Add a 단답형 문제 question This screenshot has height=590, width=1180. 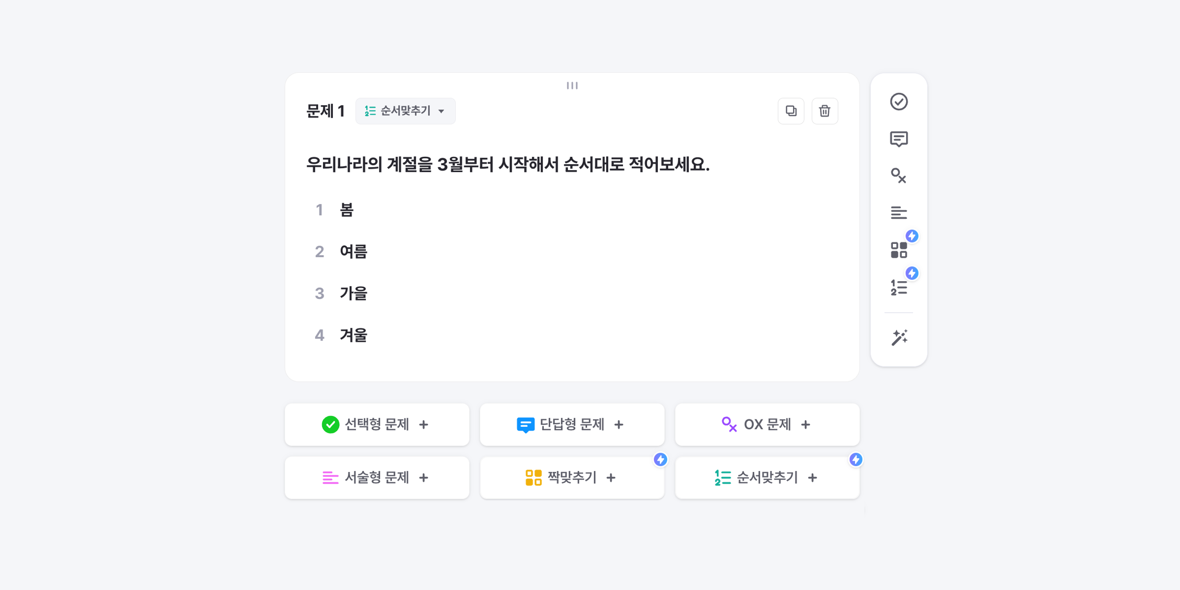(572, 425)
